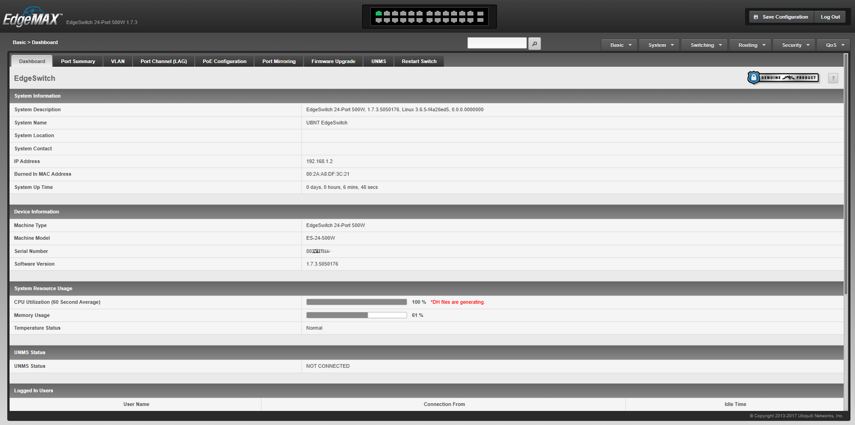Expand the System menu
Screen dimensions: 855x425
[661, 45]
